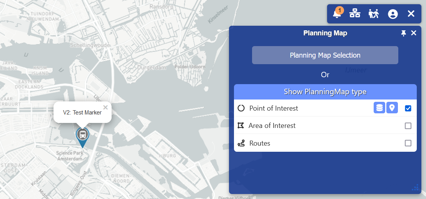Click the Area of Interest polygon icon
426x199 pixels.
point(241,126)
